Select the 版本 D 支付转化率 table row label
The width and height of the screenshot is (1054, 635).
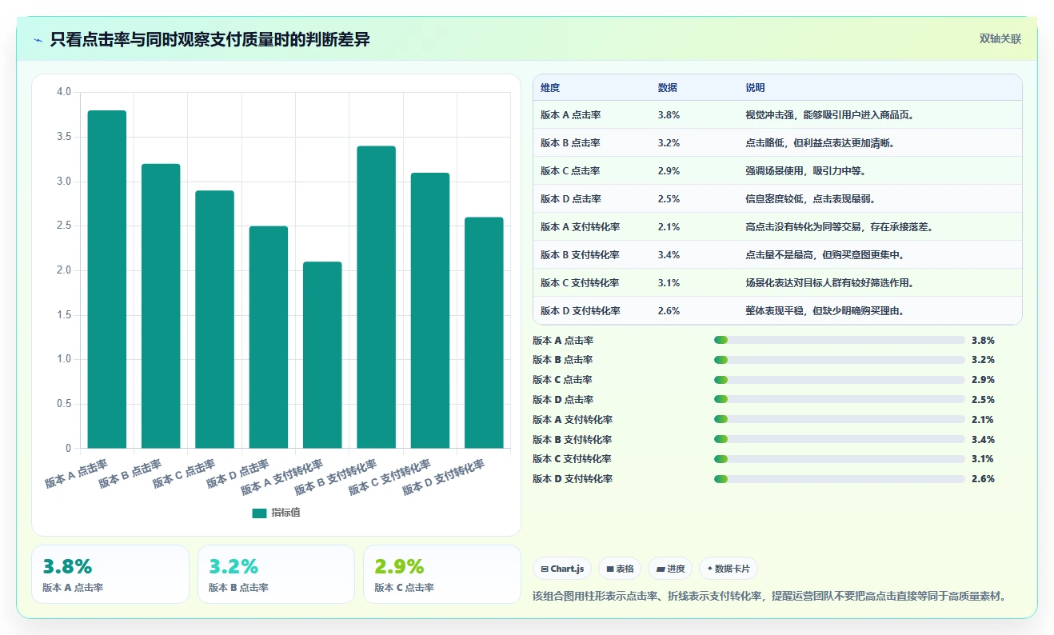[580, 311]
